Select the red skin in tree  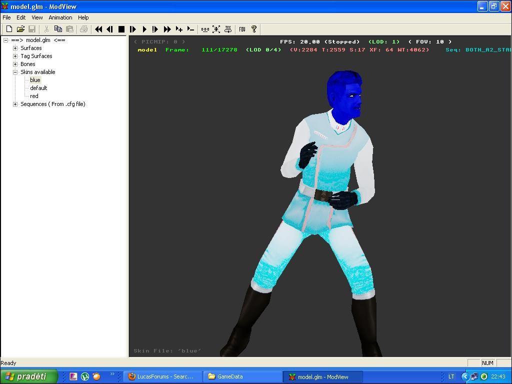tap(34, 96)
